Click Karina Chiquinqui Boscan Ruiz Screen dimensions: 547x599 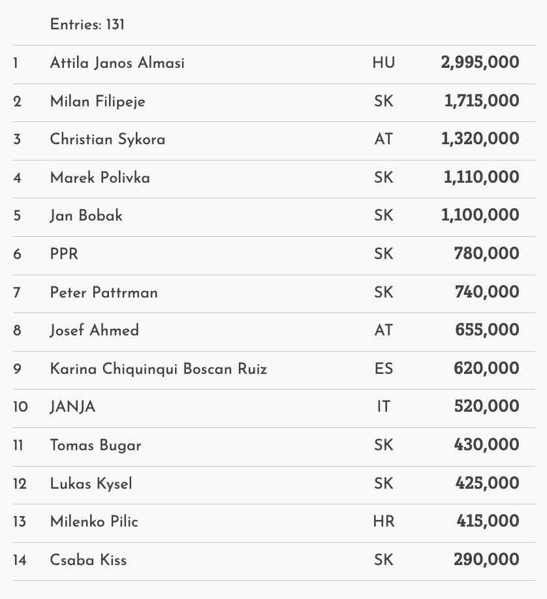159,369
